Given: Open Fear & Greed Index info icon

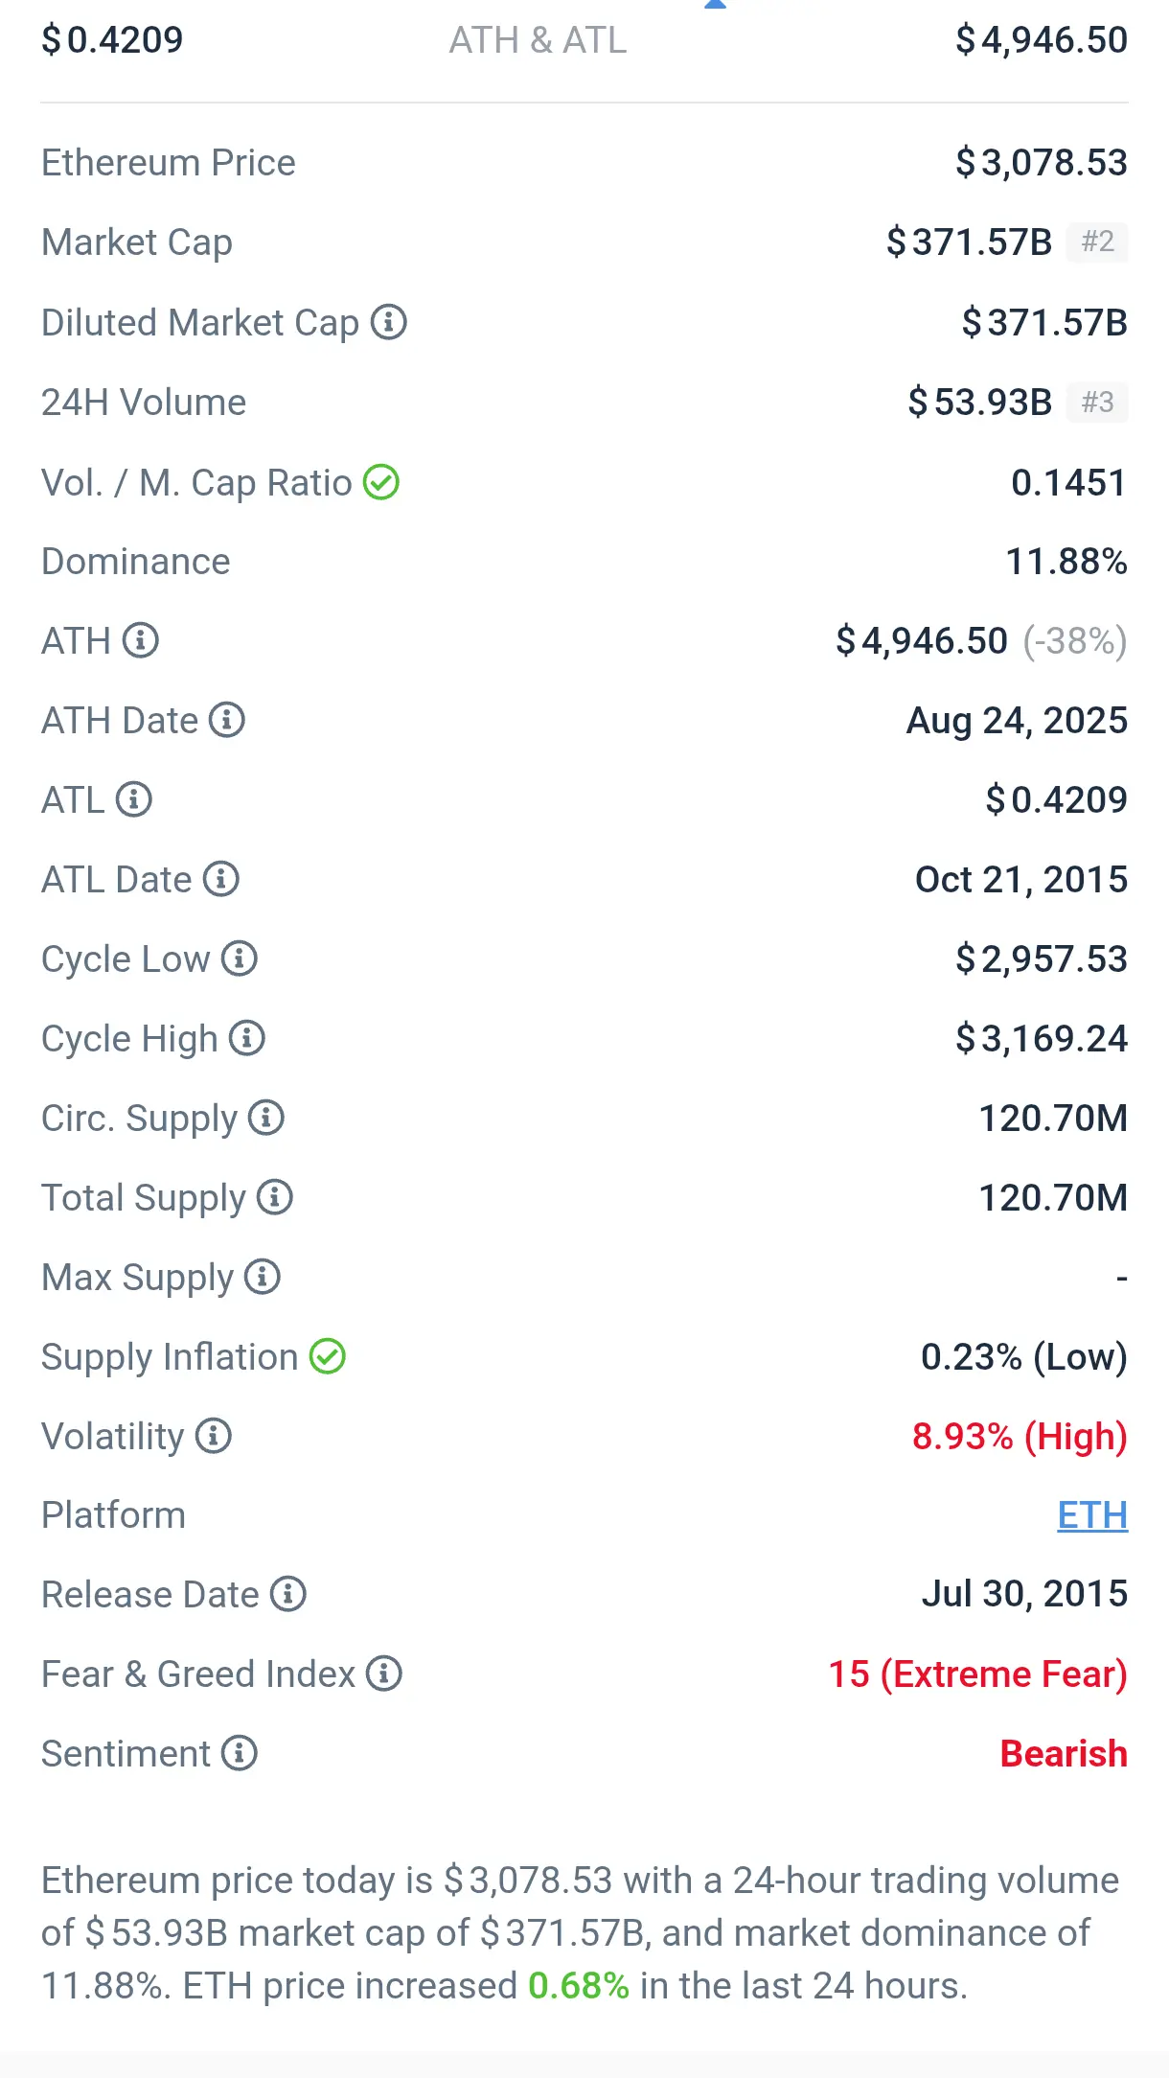Looking at the screenshot, I should pyautogui.click(x=384, y=1674).
